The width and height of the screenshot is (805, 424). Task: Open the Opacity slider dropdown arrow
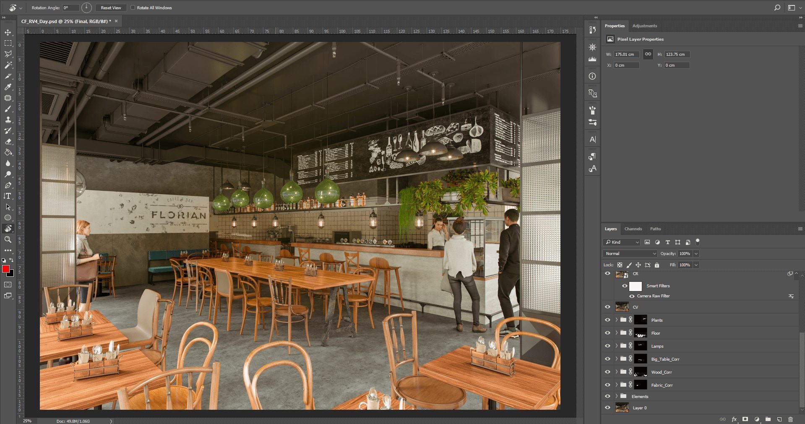(696, 253)
